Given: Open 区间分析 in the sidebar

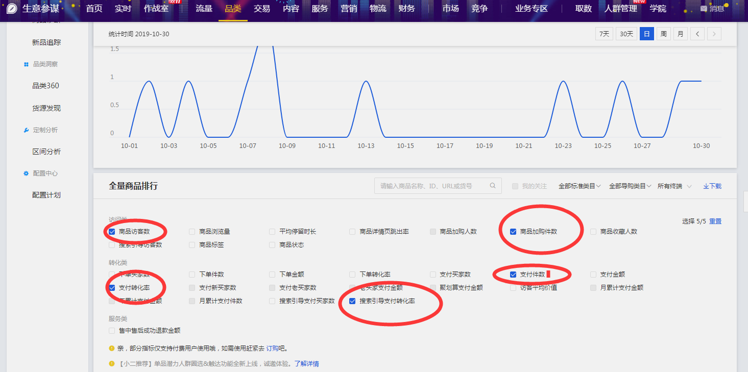Looking at the screenshot, I should point(46,152).
